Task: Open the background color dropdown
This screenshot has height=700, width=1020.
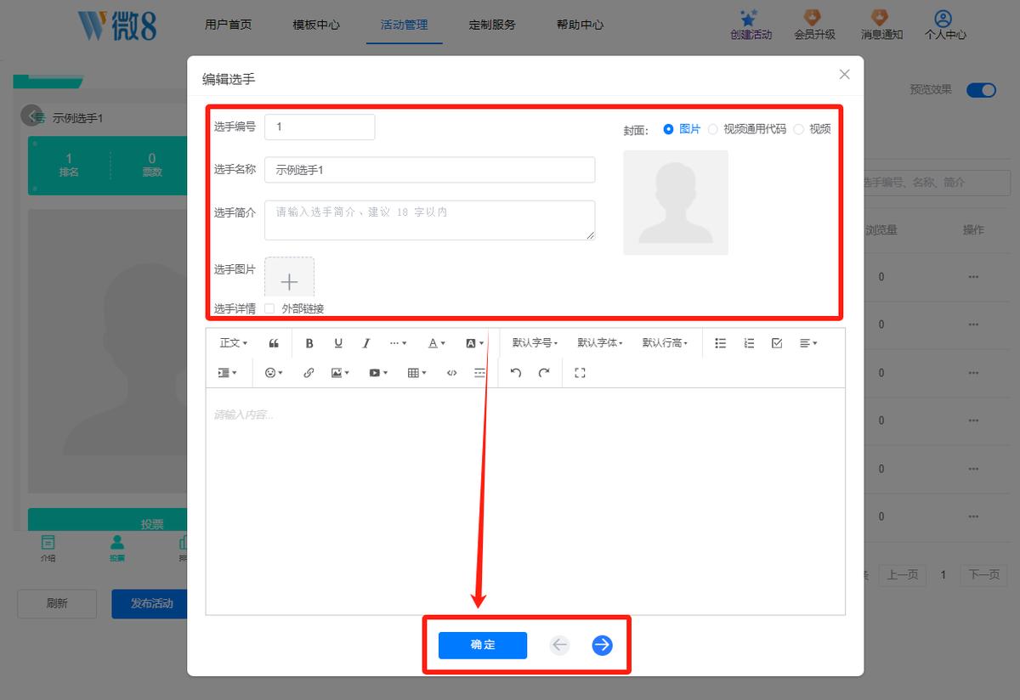Action: click(474, 343)
